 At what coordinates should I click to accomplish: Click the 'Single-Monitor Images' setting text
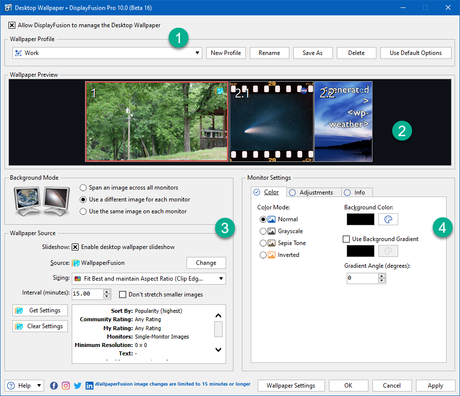point(162,337)
